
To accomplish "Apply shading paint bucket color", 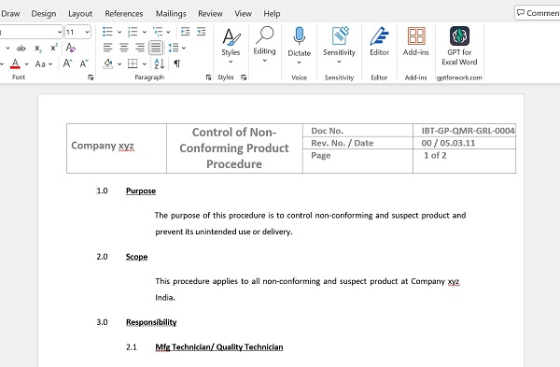I will click(108, 64).
